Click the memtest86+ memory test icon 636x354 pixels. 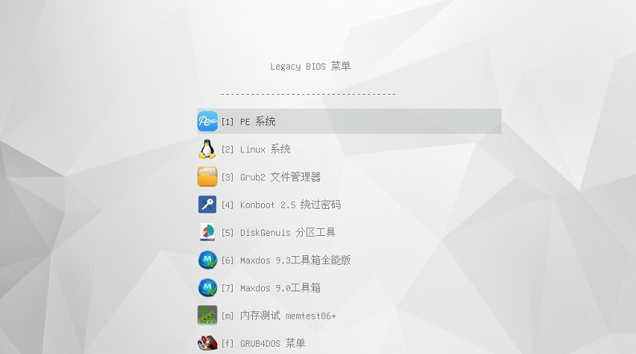207,315
